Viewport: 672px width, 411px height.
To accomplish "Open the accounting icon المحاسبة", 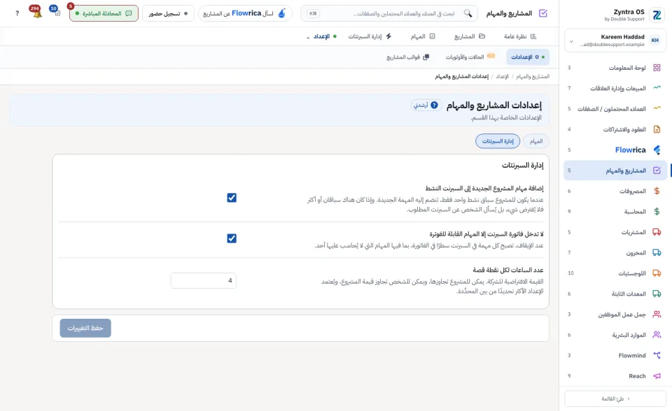I will click(657, 211).
